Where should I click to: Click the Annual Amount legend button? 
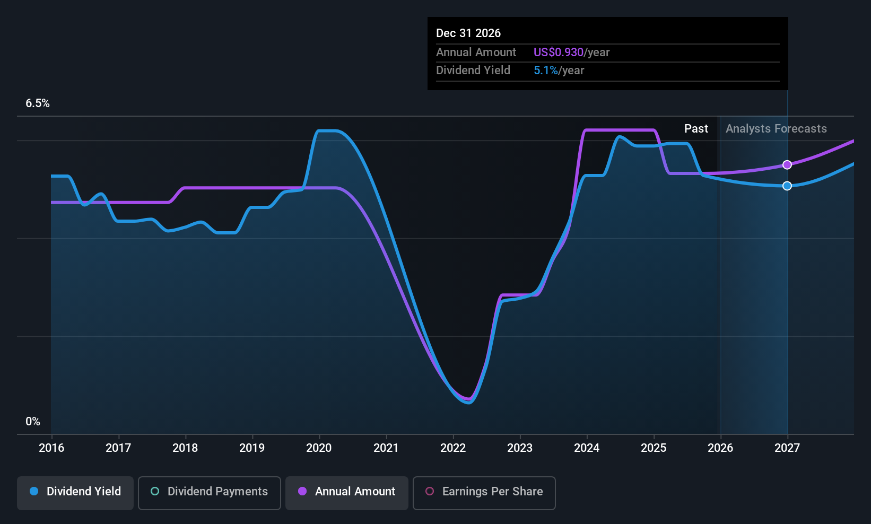[x=346, y=492]
